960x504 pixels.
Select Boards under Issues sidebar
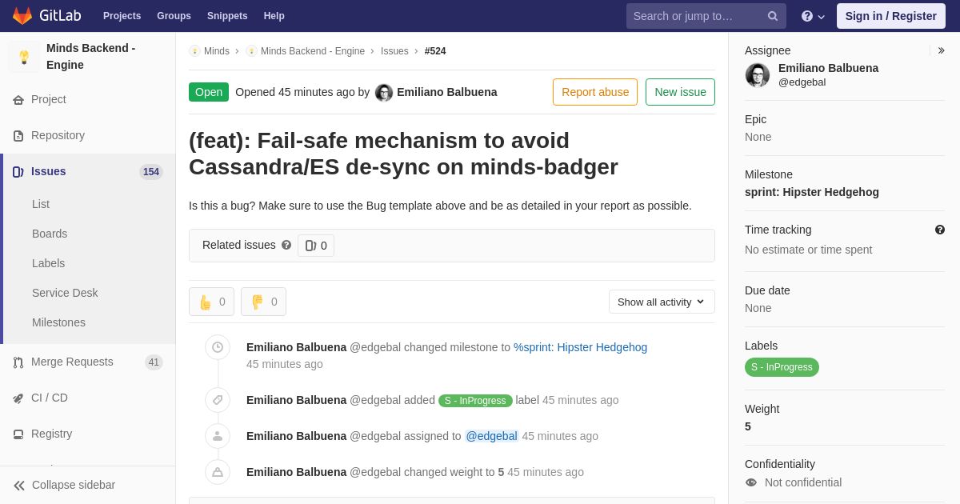tap(50, 234)
